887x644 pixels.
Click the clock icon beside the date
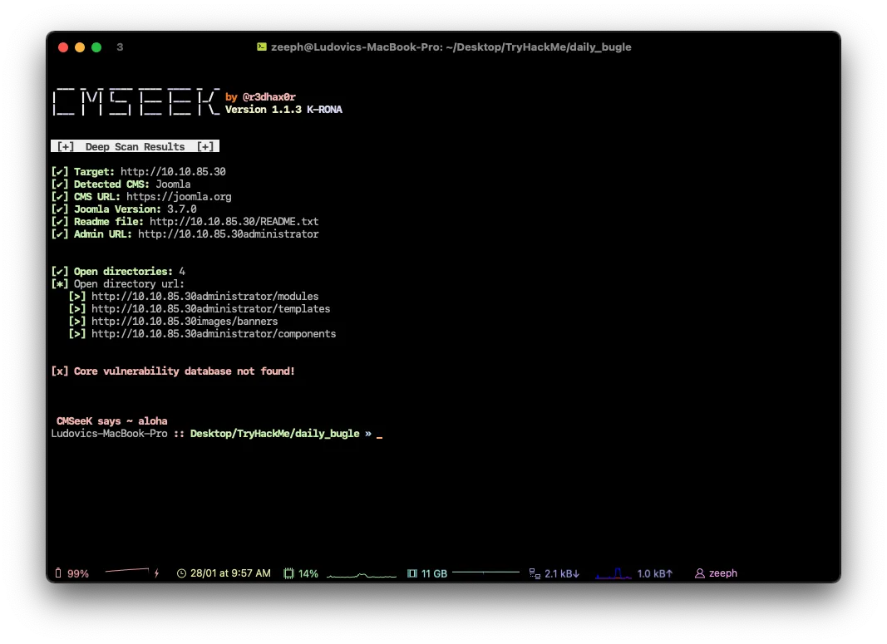[181, 573]
